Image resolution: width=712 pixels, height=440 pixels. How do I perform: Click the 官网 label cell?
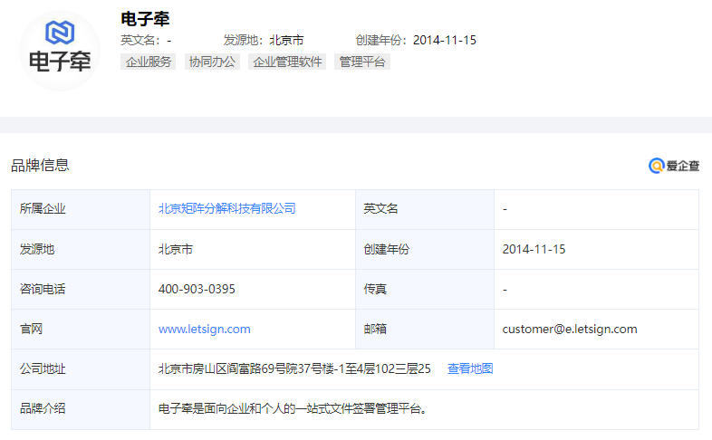tap(81, 329)
